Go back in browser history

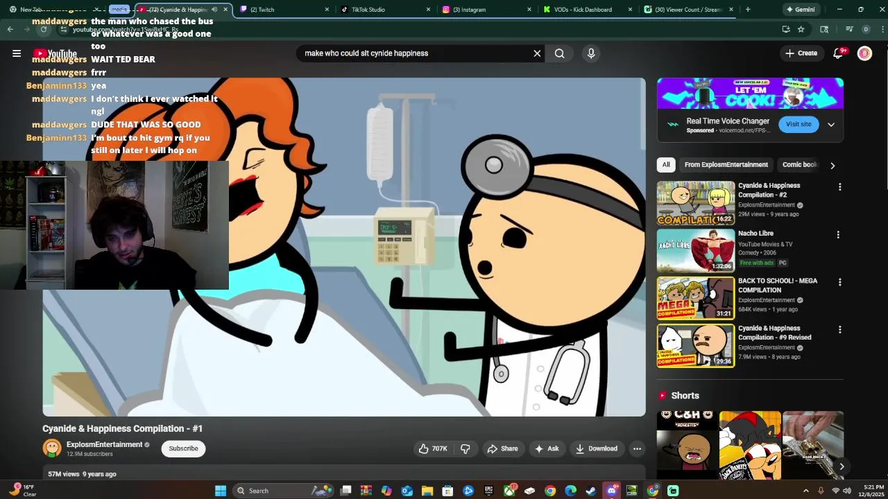(x=10, y=29)
